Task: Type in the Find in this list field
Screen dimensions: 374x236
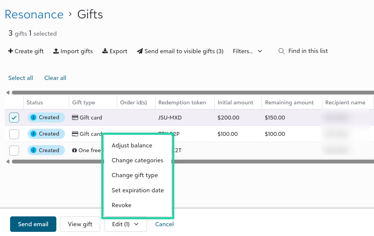Action: coord(308,51)
